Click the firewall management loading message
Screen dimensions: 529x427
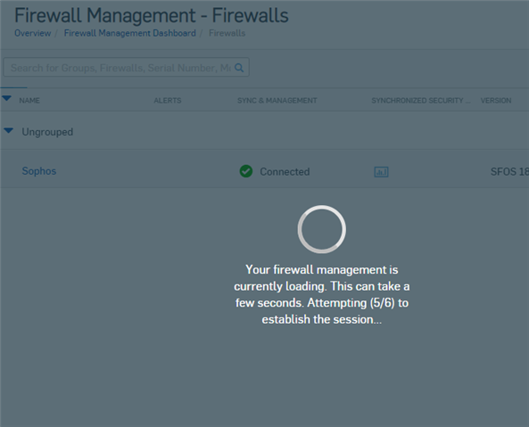(x=321, y=294)
